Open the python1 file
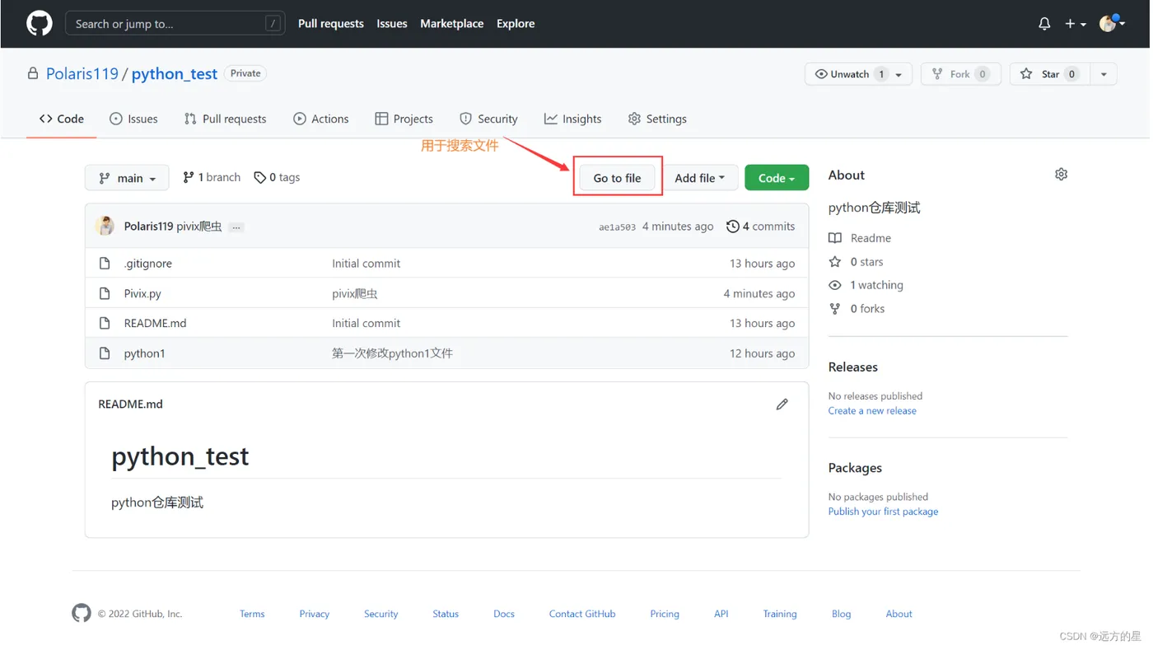1153x645 pixels. tap(145, 354)
